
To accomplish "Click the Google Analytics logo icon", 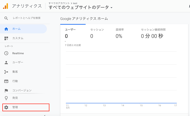I will (6, 6).
